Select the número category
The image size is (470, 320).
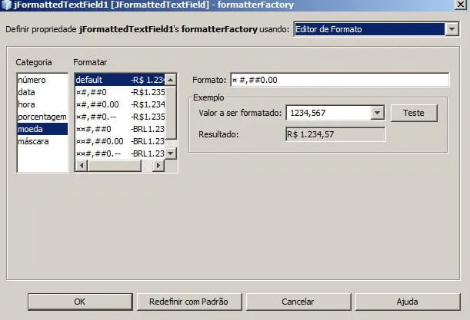pos(32,80)
